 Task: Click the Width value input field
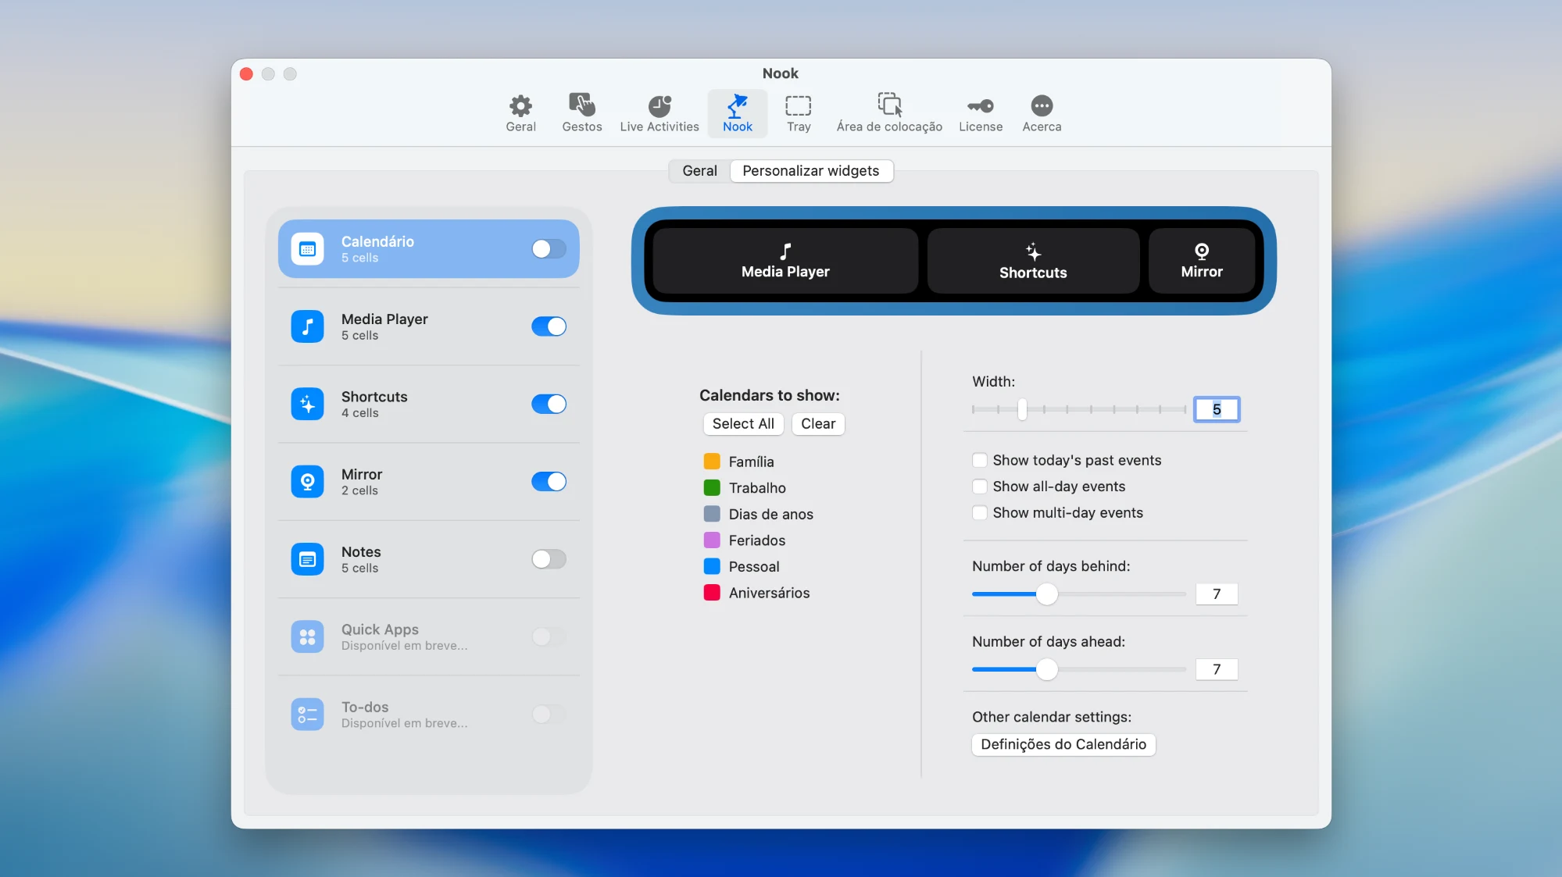pos(1216,409)
